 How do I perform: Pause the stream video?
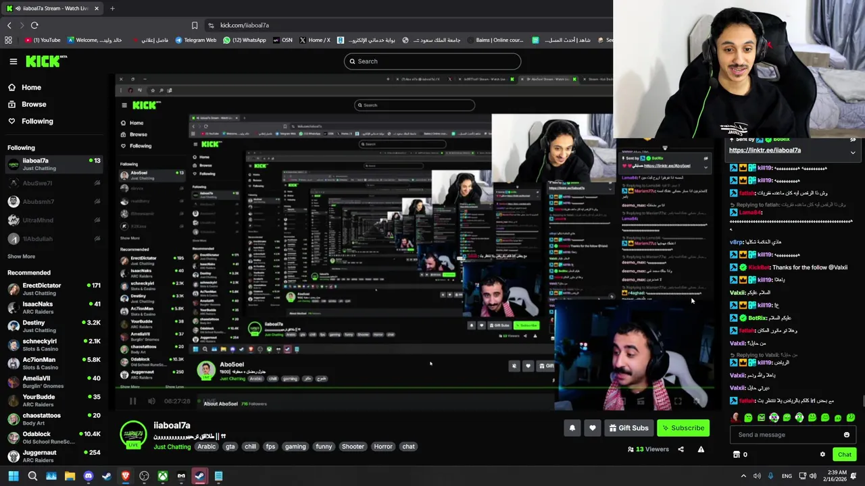click(132, 401)
